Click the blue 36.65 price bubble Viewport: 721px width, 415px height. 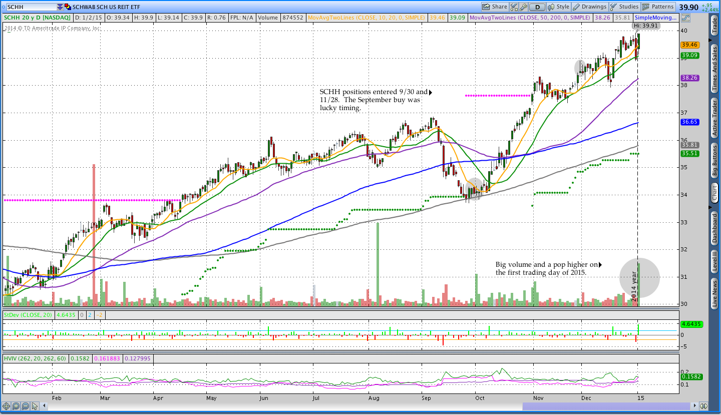pos(689,122)
